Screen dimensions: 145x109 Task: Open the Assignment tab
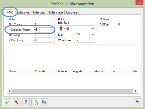point(72,12)
